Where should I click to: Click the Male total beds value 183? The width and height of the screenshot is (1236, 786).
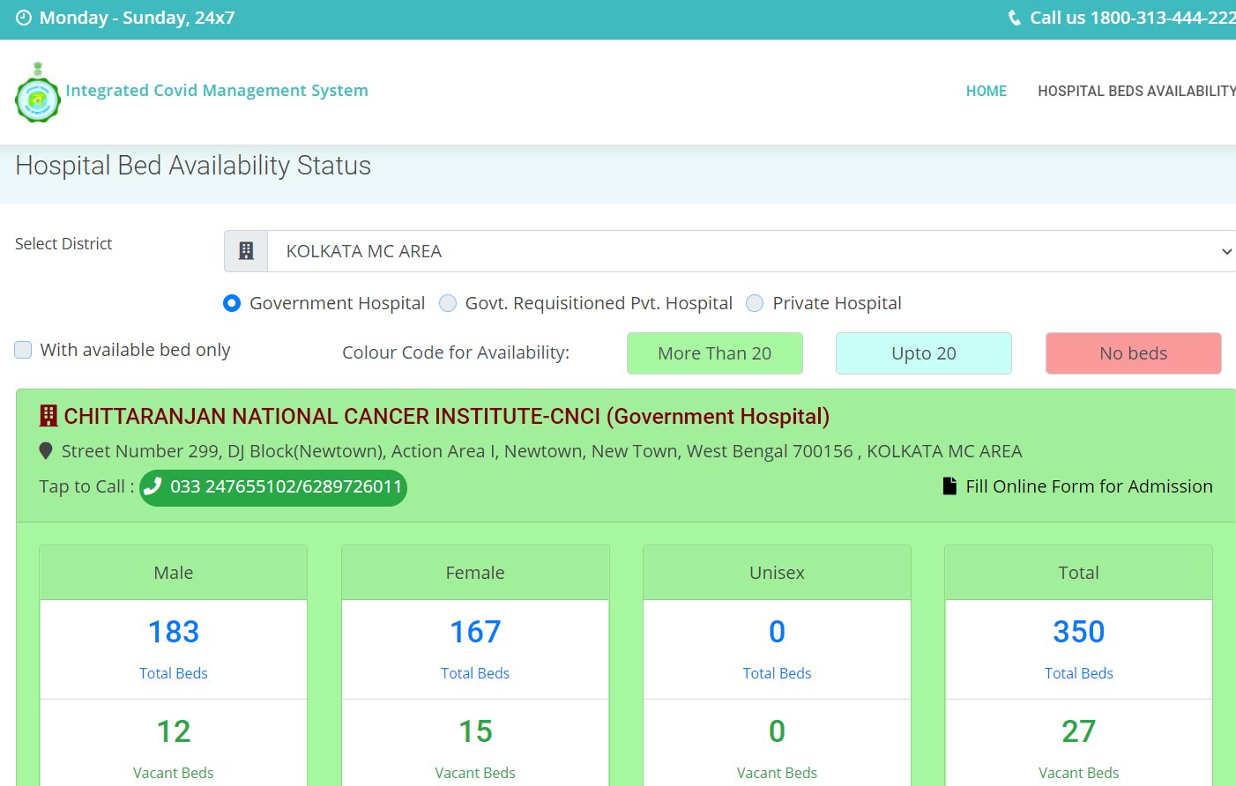point(174,632)
